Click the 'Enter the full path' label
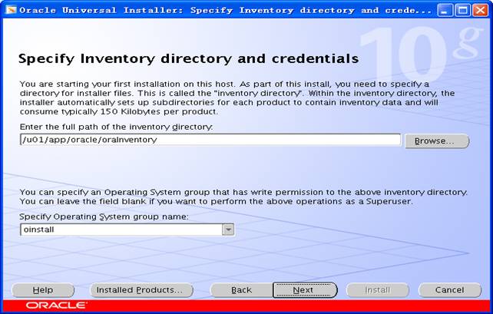493x314 pixels. [116, 127]
